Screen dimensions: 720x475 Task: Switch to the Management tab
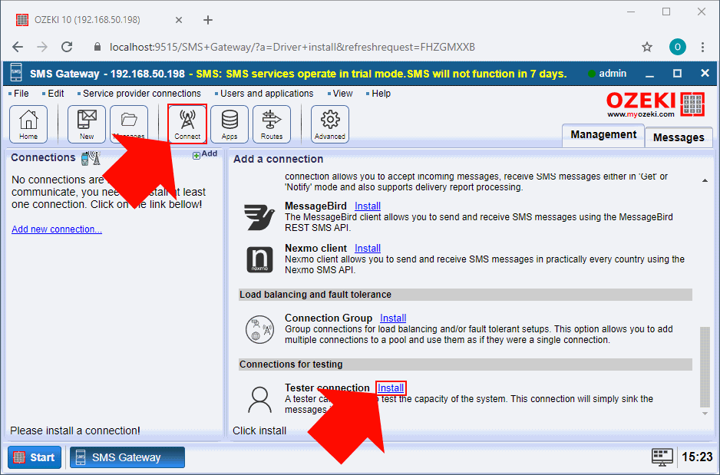point(603,135)
